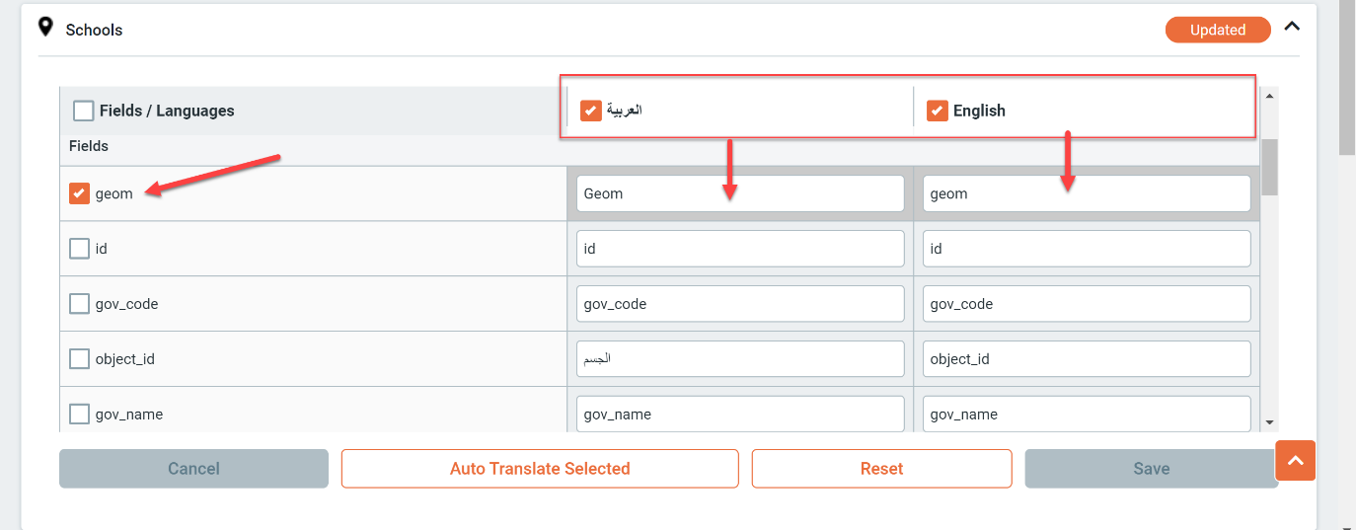Click the Reset button
Viewport: 1356px width, 530px height.
tap(881, 469)
